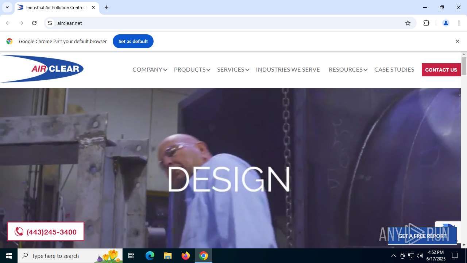Expand the RESOURCES chevron
Screen dimensions: 467x263
[365, 70]
